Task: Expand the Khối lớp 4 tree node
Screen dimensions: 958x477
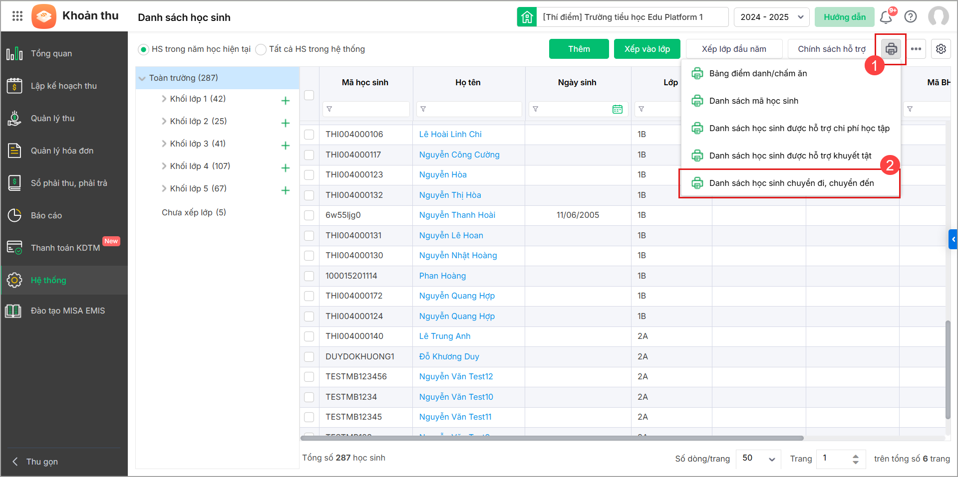Action: tap(164, 166)
